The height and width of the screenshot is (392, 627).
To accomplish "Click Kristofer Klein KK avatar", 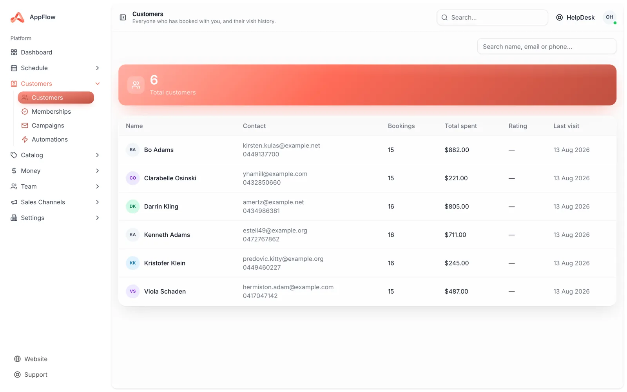I will point(133,263).
